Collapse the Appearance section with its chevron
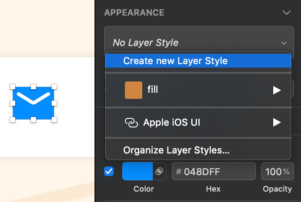Viewport: 301px width, 202px height. (x=286, y=13)
